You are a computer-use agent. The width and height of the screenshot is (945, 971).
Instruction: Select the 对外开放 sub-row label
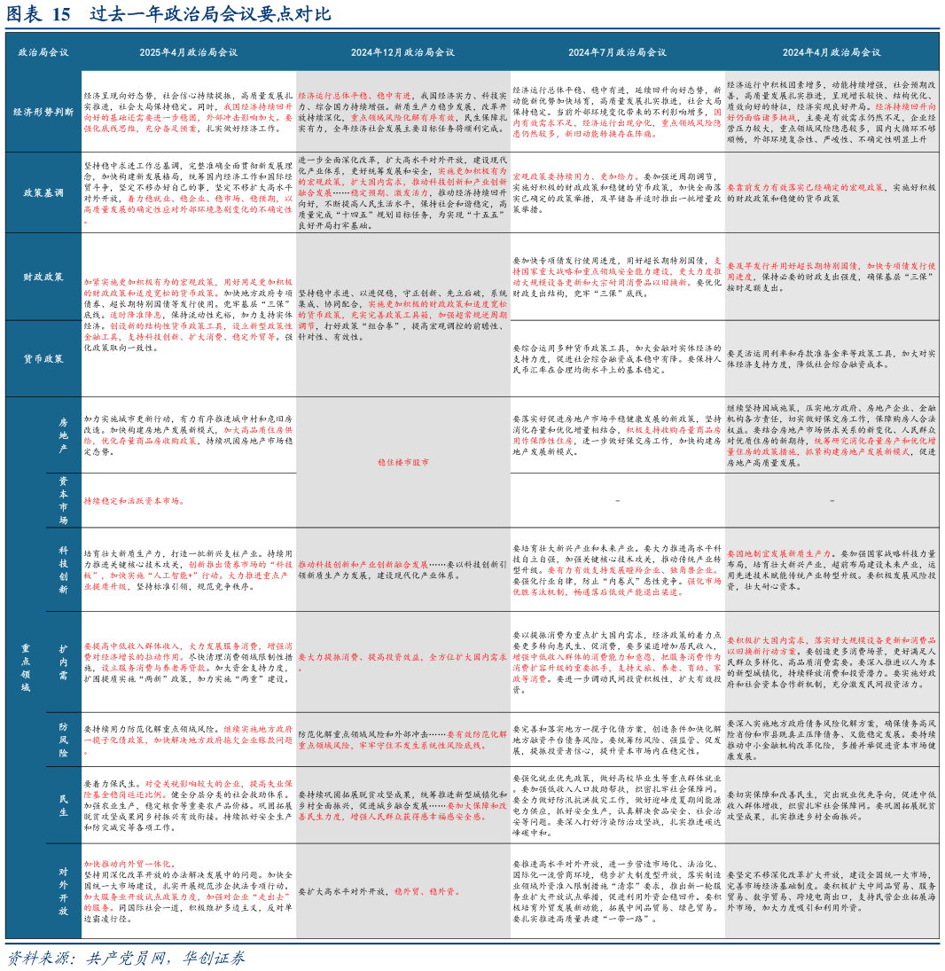(63, 889)
